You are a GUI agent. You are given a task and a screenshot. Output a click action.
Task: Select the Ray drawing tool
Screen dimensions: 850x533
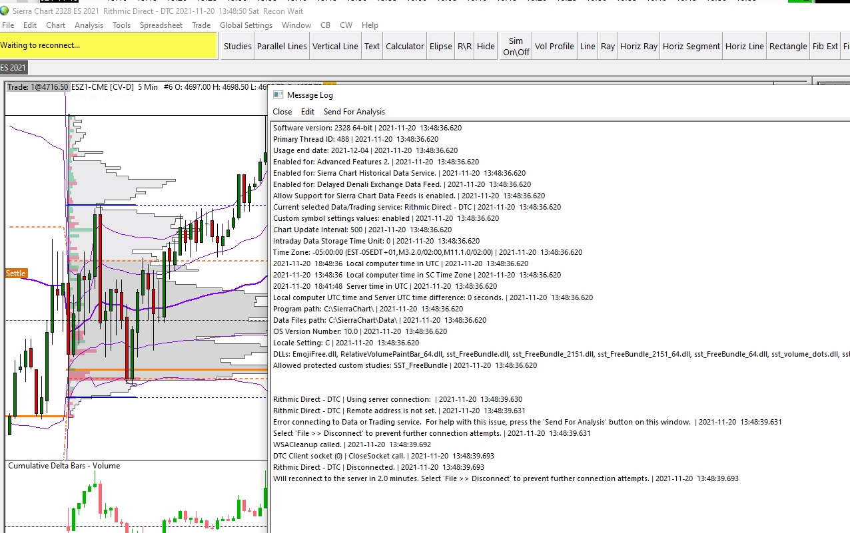click(608, 46)
